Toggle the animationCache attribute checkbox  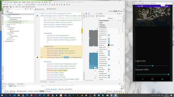click(x=109, y=43)
